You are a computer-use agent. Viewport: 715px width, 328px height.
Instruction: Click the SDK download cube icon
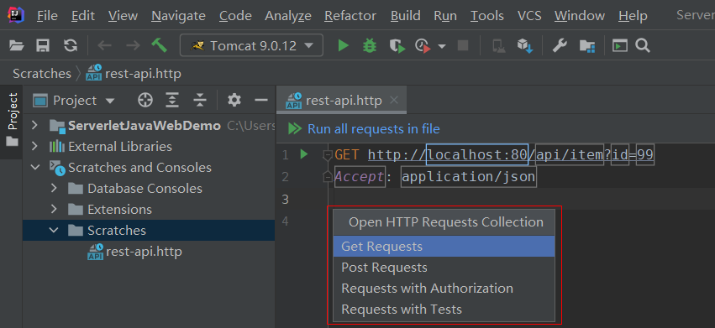(x=525, y=46)
